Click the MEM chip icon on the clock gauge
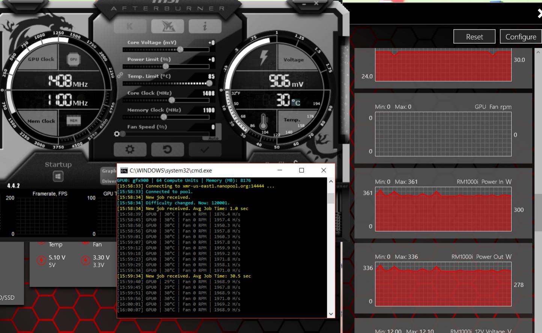 pos(74,120)
